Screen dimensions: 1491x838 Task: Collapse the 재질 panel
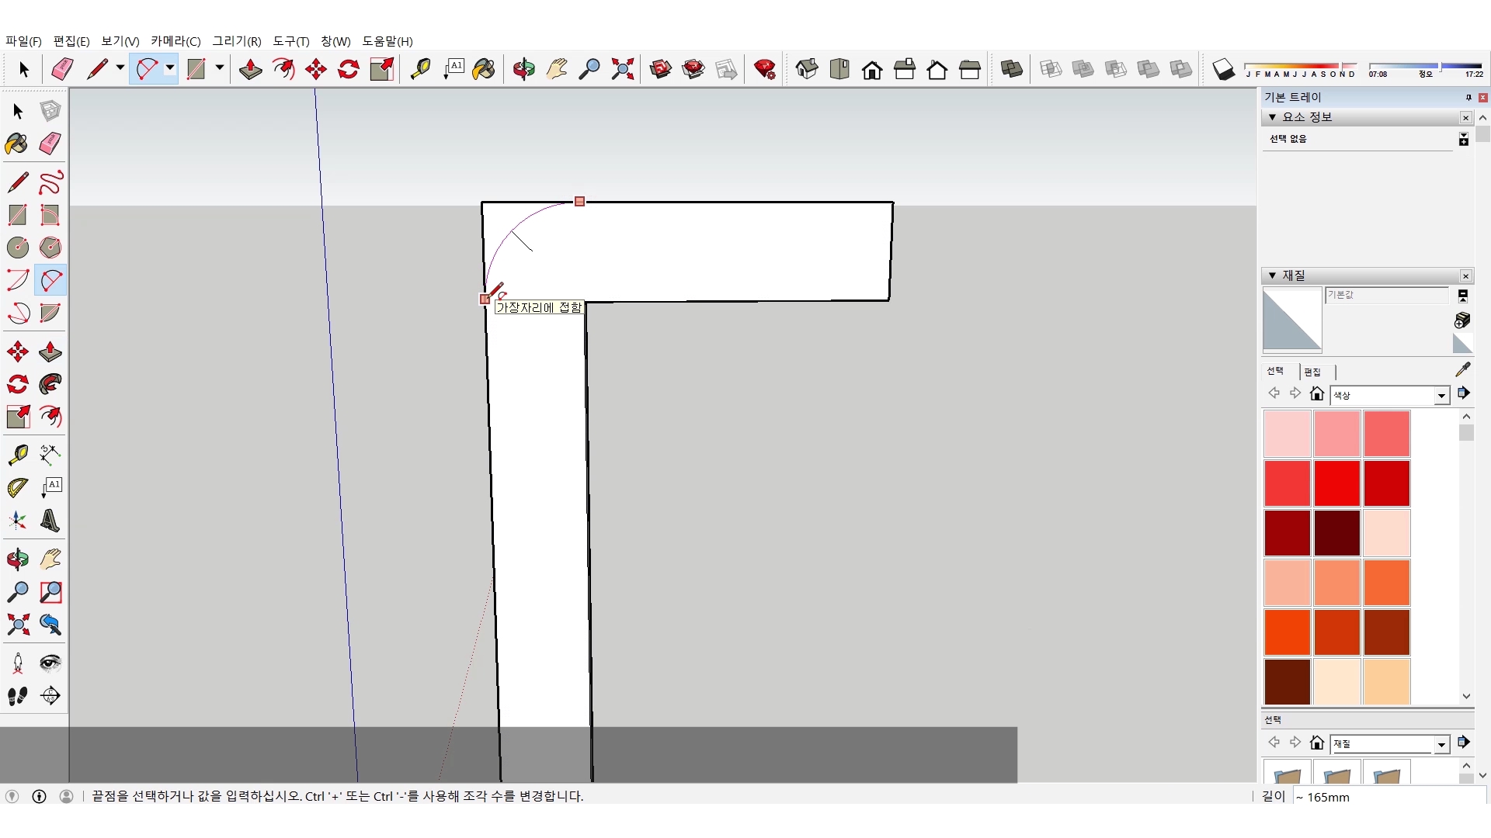(1272, 275)
